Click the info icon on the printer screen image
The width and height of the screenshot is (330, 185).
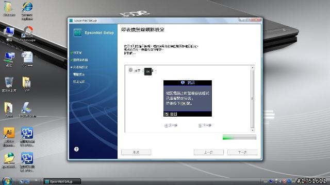pyautogui.click(x=183, y=83)
